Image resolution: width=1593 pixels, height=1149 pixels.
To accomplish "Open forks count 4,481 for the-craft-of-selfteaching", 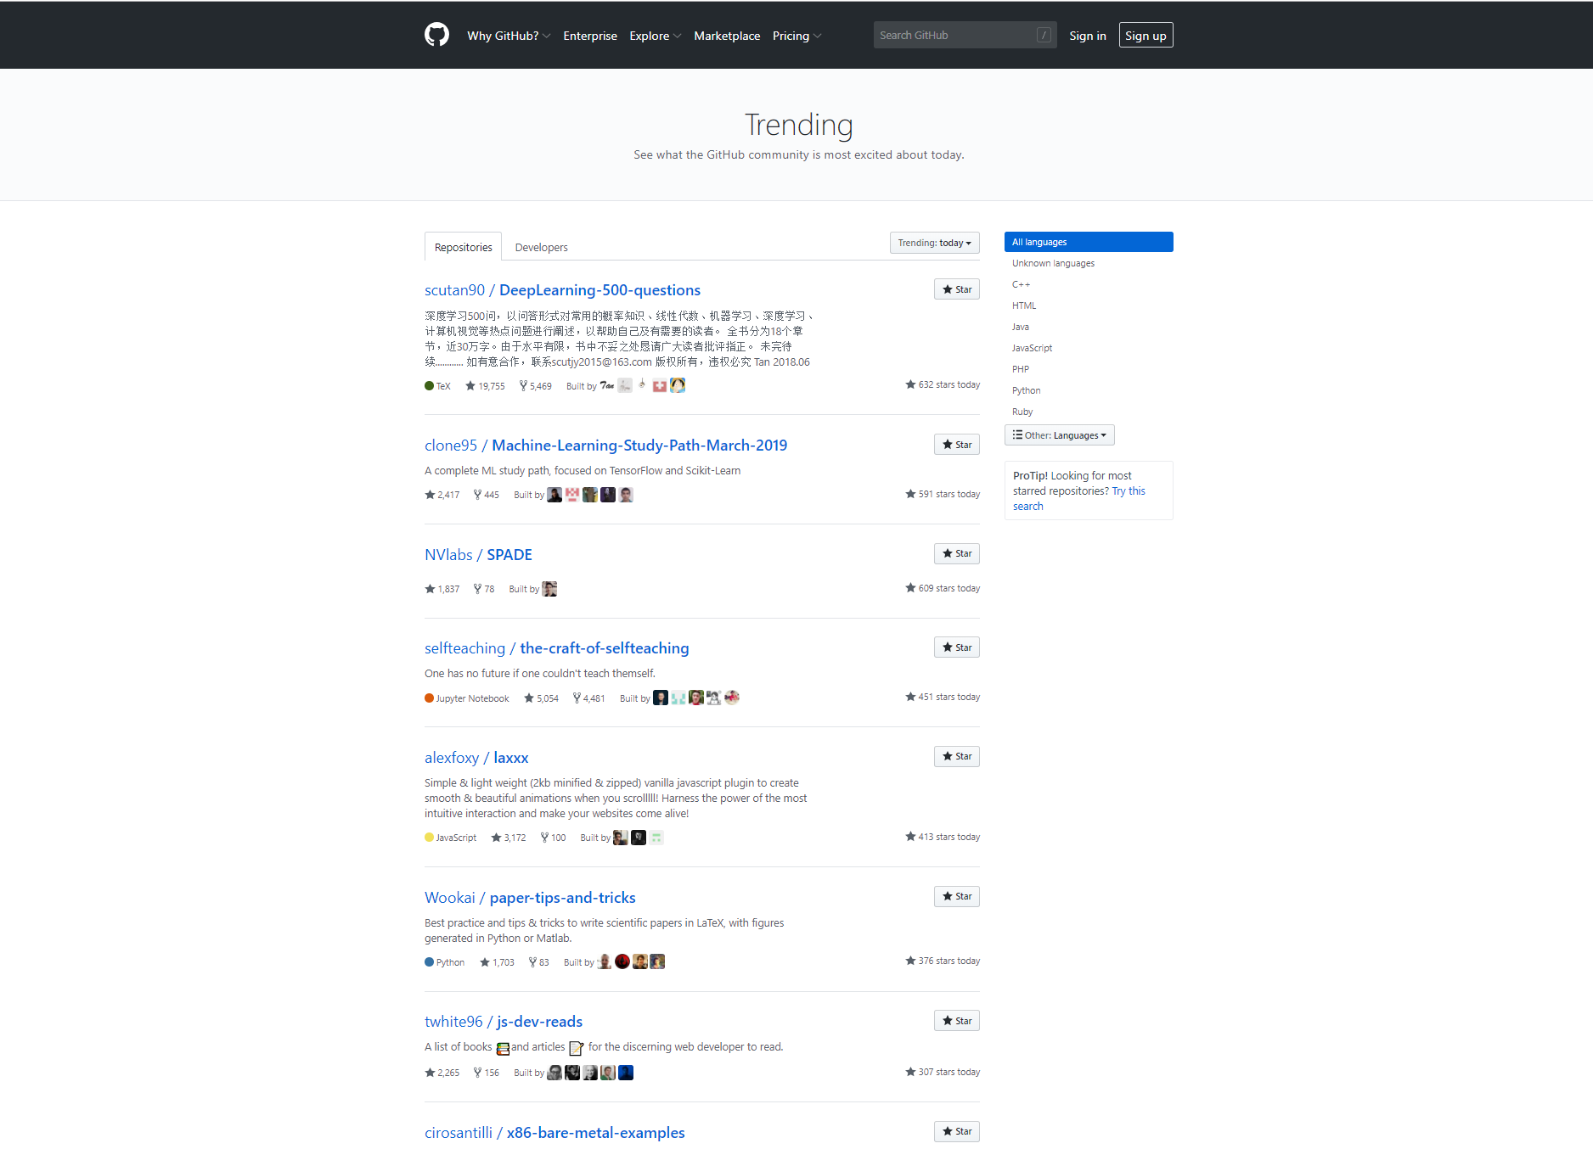I will 589,698.
